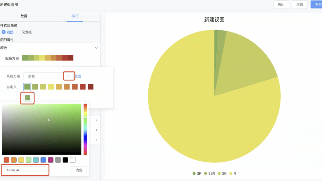Pick the teal preset color
The width and height of the screenshot is (322, 181).
[36, 160]
